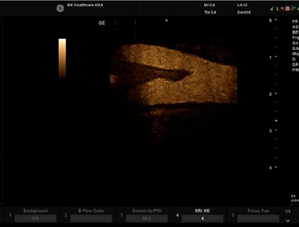Viewport: 299px width, 227px height.
Task: Click the FR parameter label
Action: pos(295,22)
